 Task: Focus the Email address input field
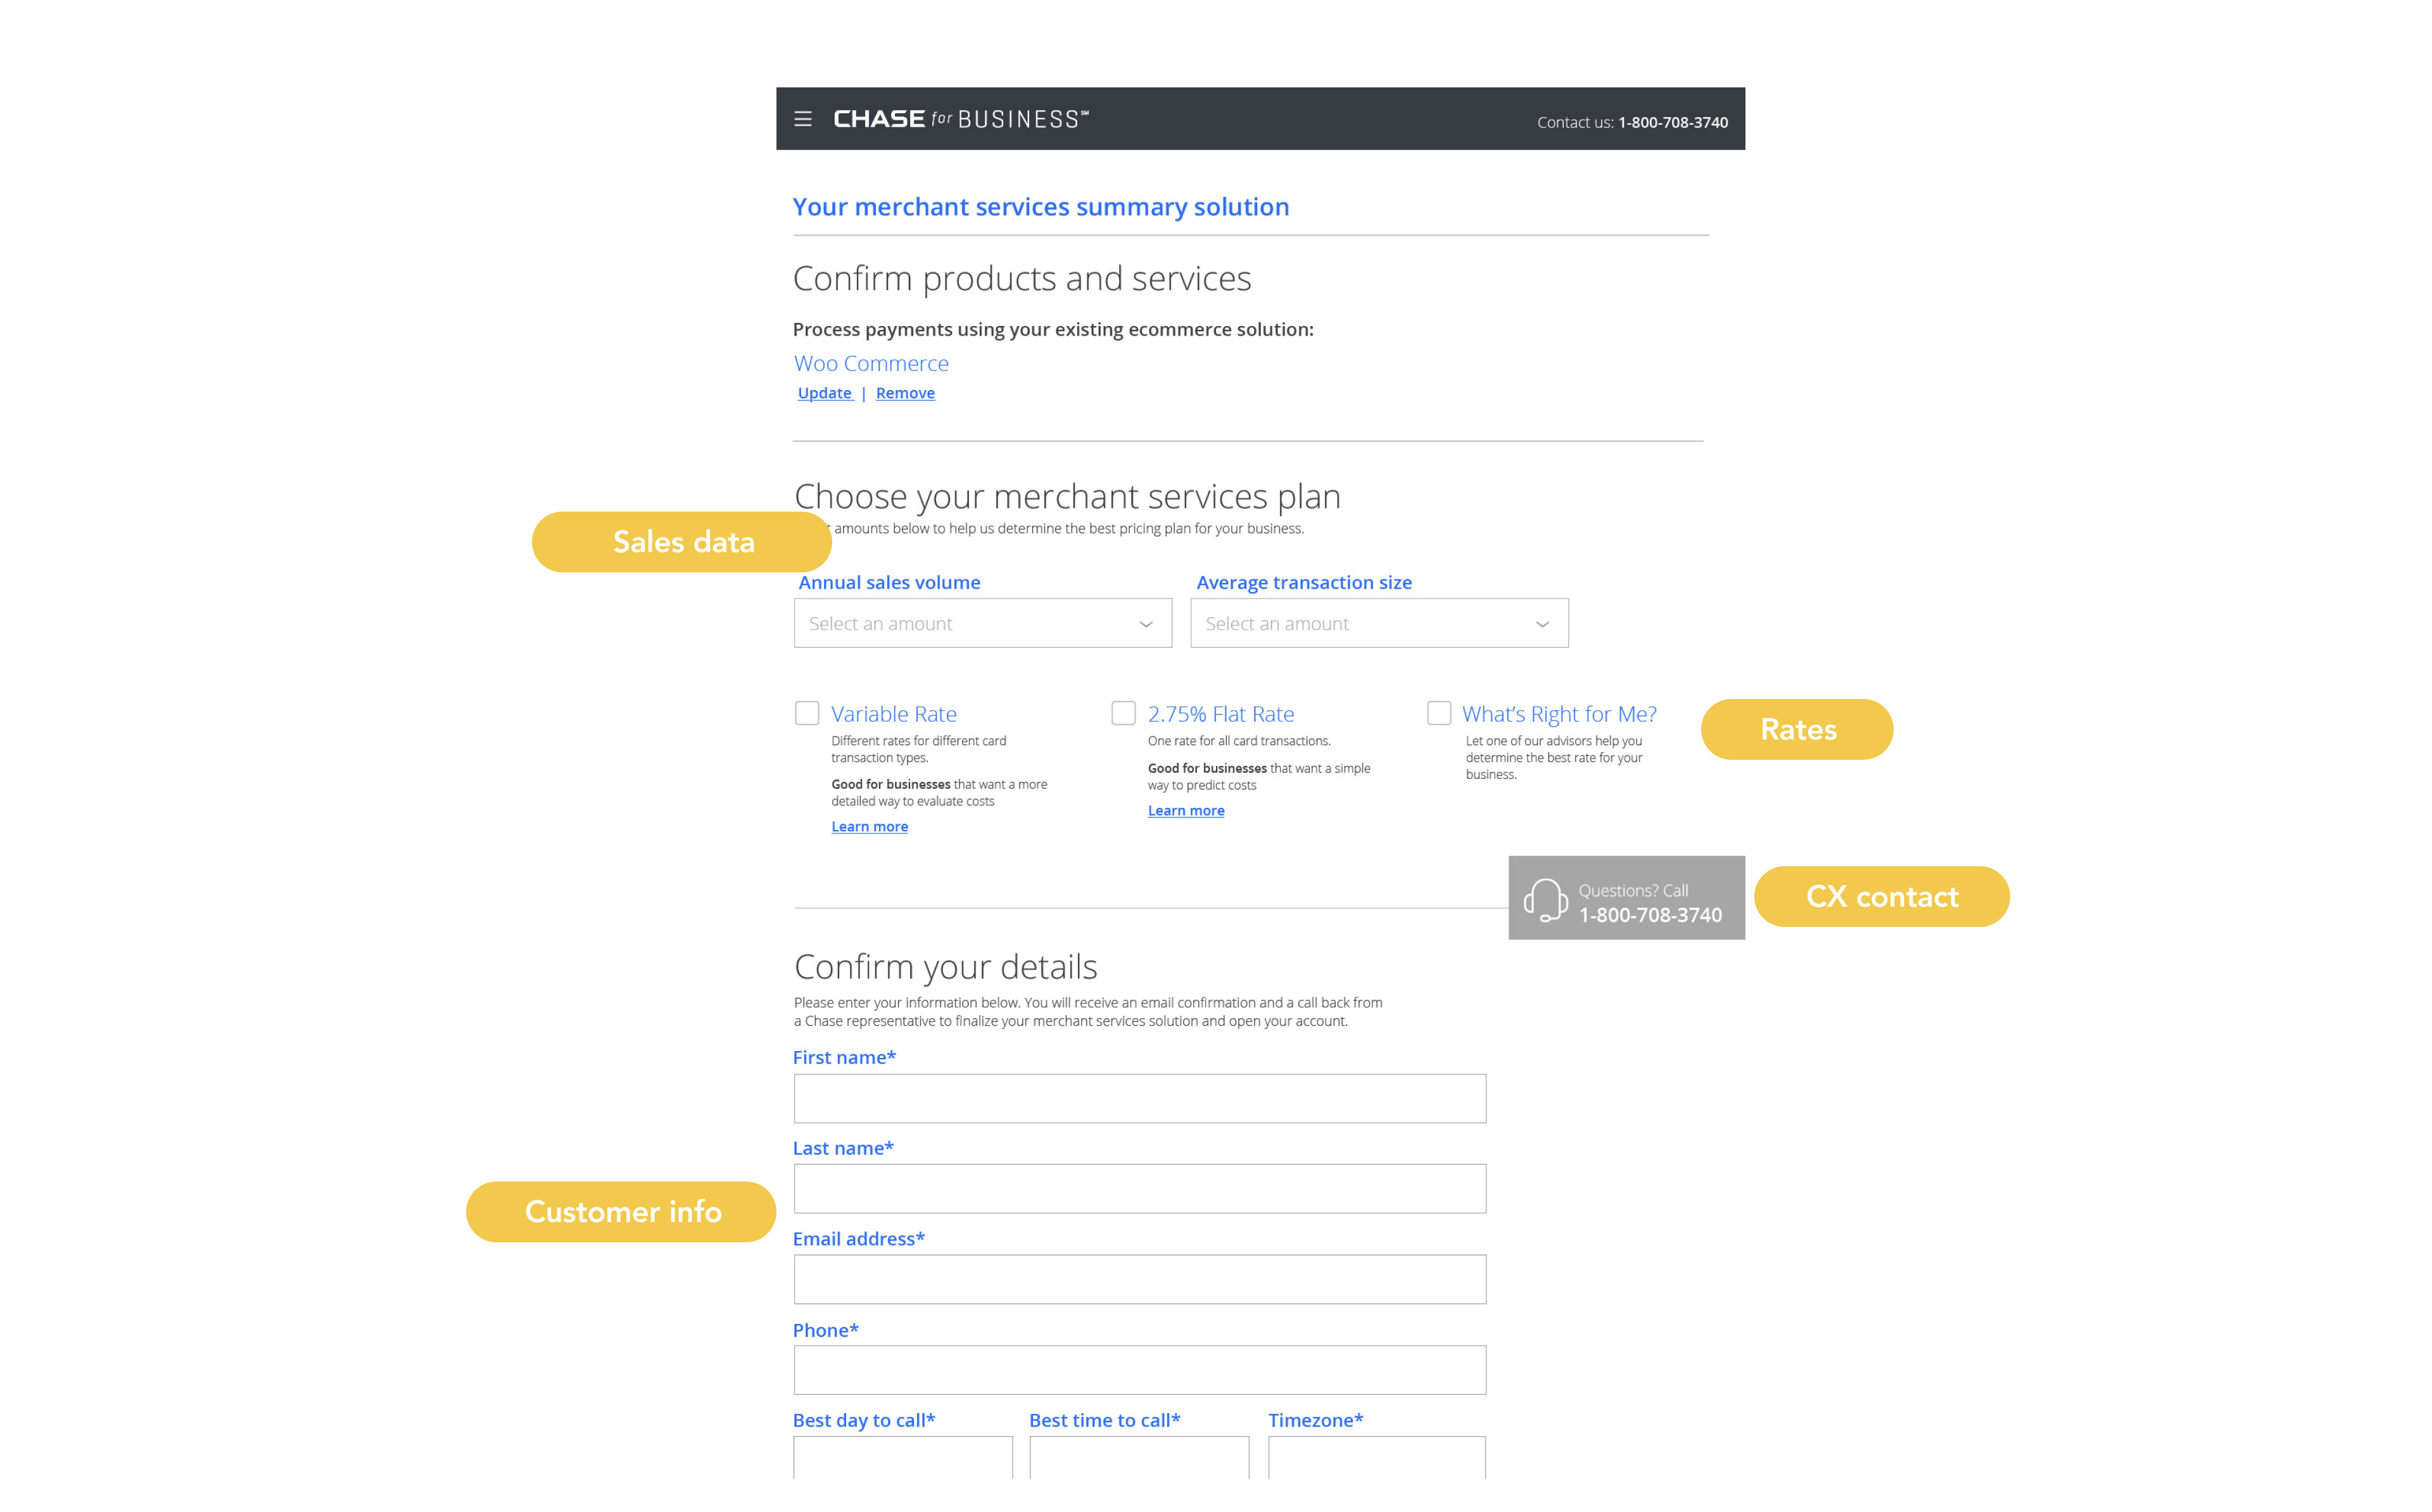point(1139,1279)
